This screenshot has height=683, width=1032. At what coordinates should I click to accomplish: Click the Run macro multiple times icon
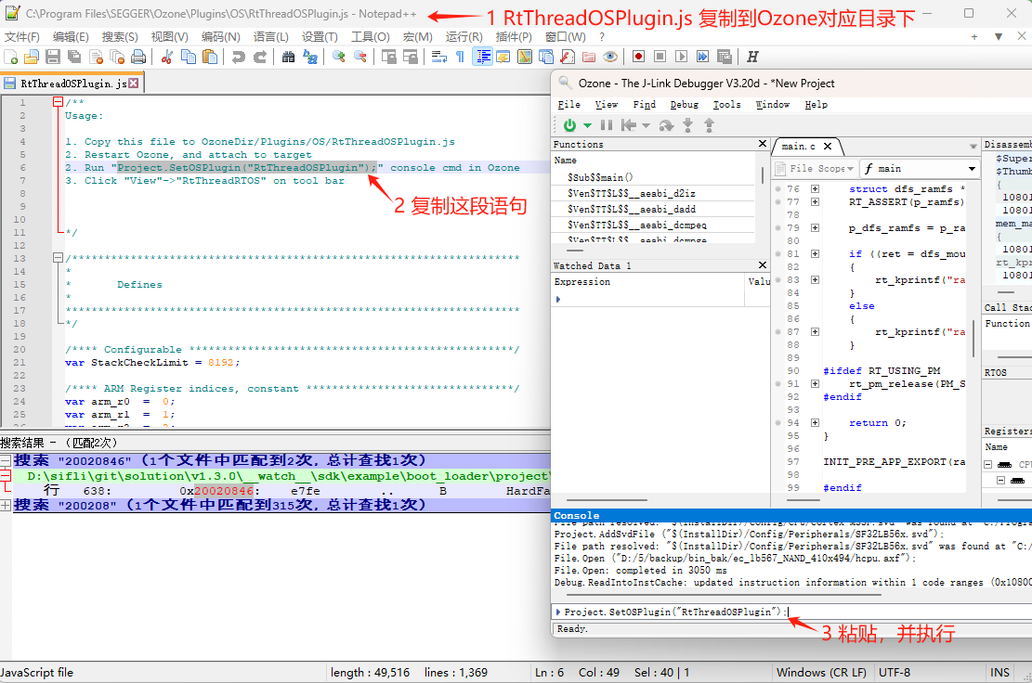click(703, 58)
